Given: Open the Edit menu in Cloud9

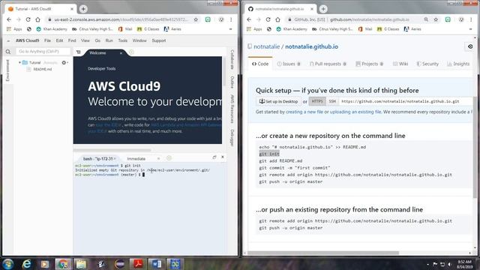Looking at the screenshot, I should click(x=59, y=40).
